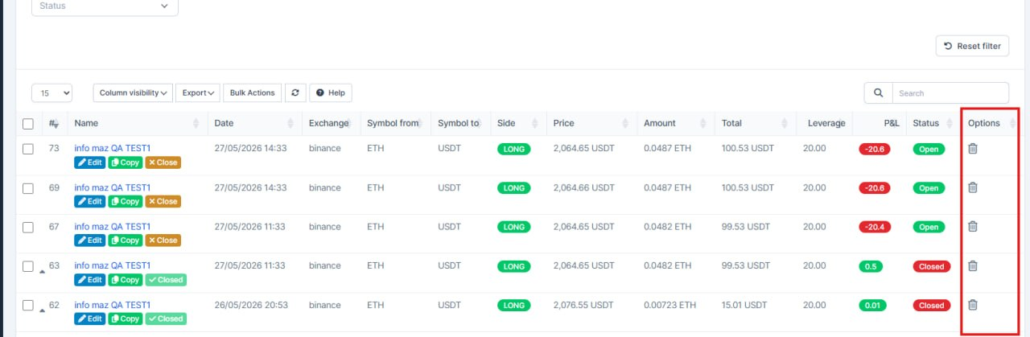
Task: Sort table by Amount column
Action: tap(676, 123)
